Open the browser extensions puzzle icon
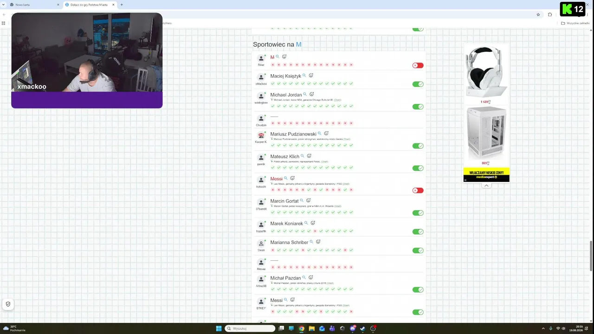The width and height of the screenshot is (594, 334). tap(550, 14)
